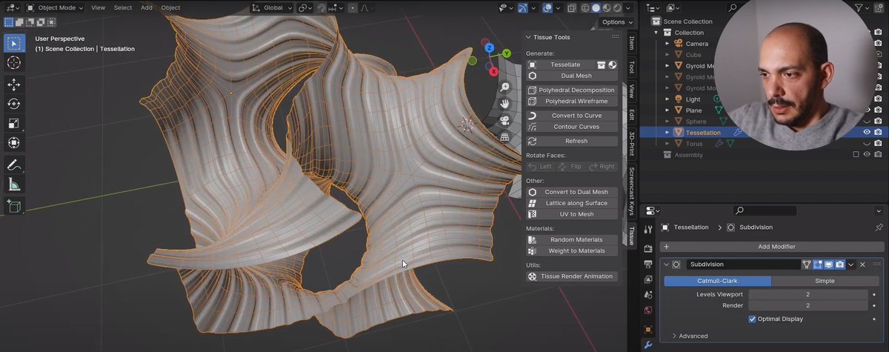Open the Object menu

(x=171, y=7)
